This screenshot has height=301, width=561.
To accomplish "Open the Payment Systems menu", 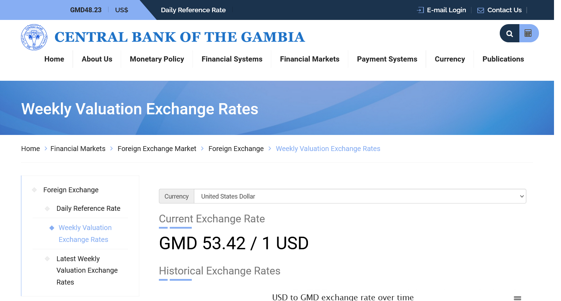I will pyautogui.click(x=387, y=59).
